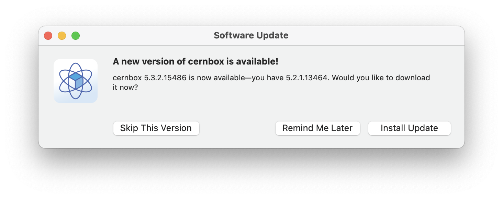The height and width of the screenshot is (199, 503).
Task: Click blank space between Skip and Remind buttons
Action: pos(237,128)
